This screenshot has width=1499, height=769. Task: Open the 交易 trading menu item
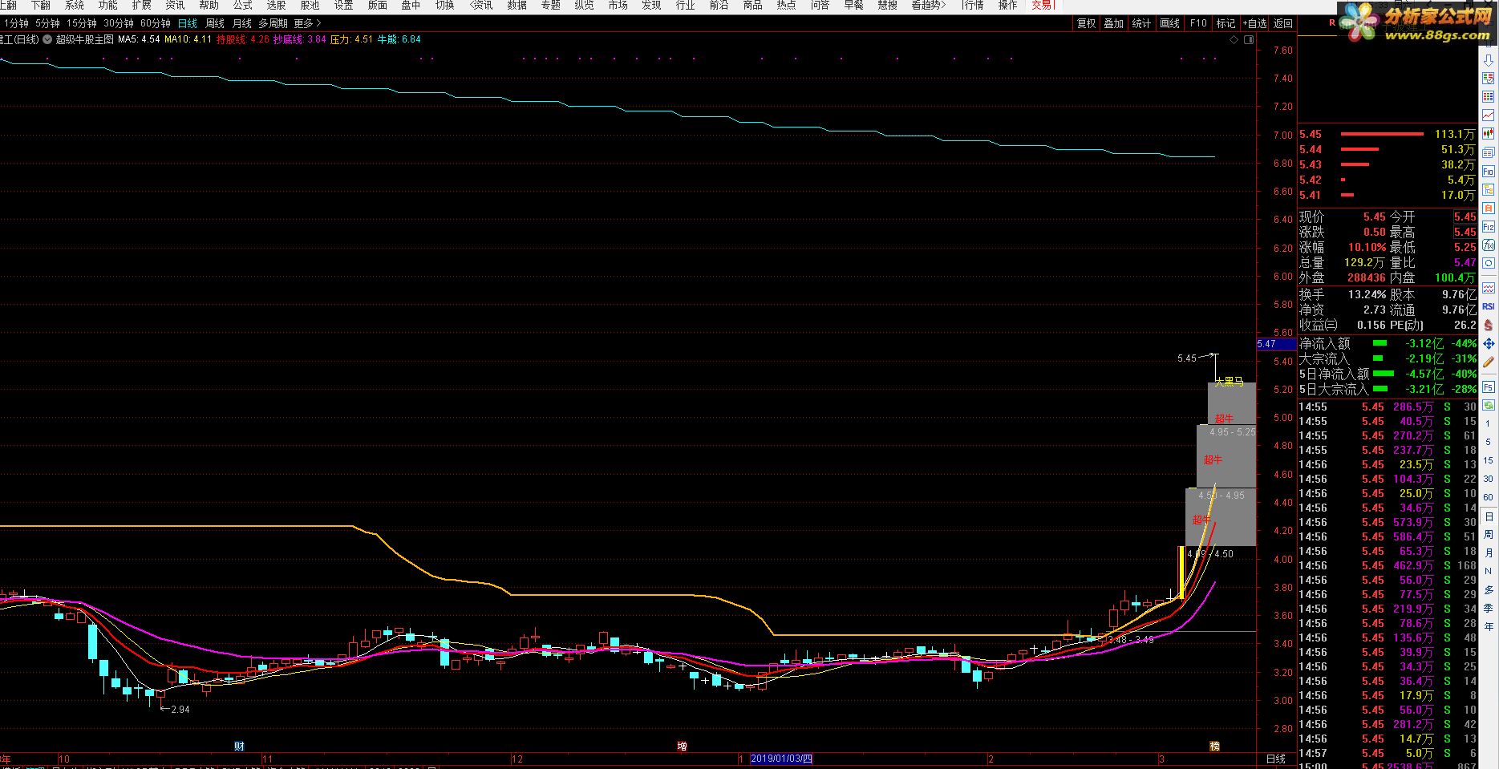[1043, 6]
